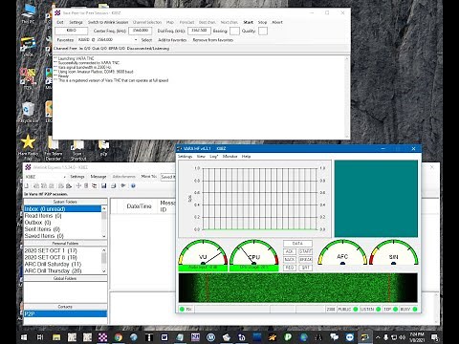
Task: Click the print icon in Winlink toolbar
Action: 113,185
